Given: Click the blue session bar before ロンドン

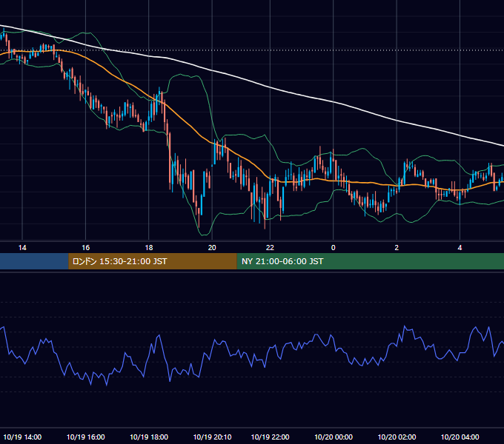Looking at the screenshot, I should 34,261.
